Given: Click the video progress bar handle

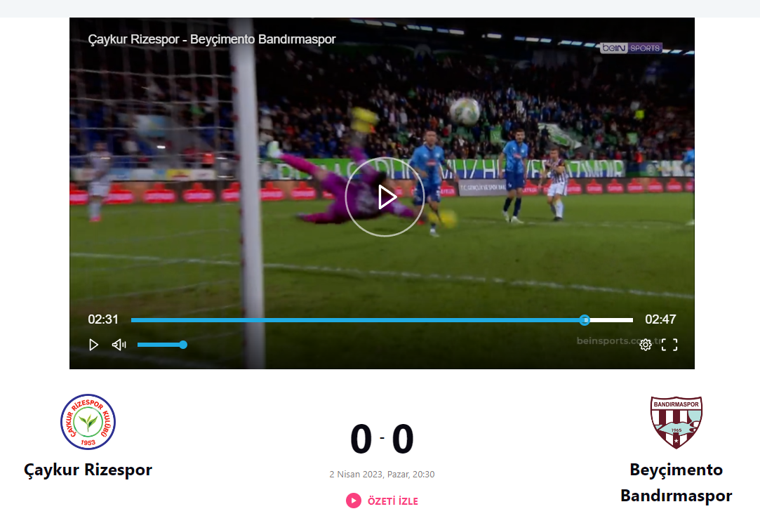Looking at the screenshot, I should coord(585,320).
